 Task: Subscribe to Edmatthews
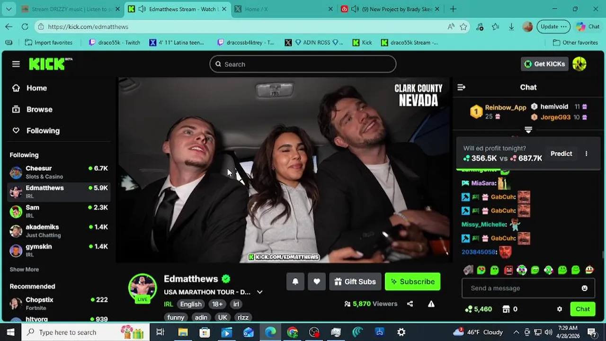pos(412,281)
